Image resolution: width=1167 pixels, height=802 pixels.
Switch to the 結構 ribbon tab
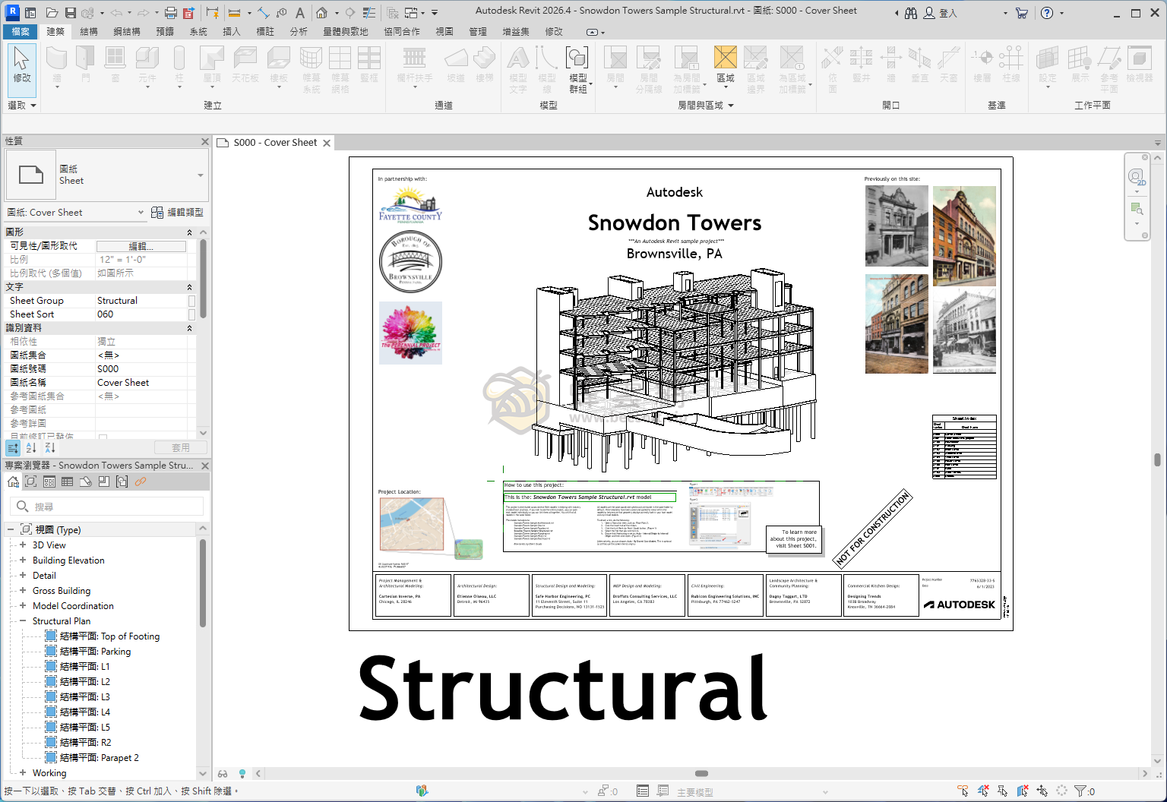click(x=89, y=32)
